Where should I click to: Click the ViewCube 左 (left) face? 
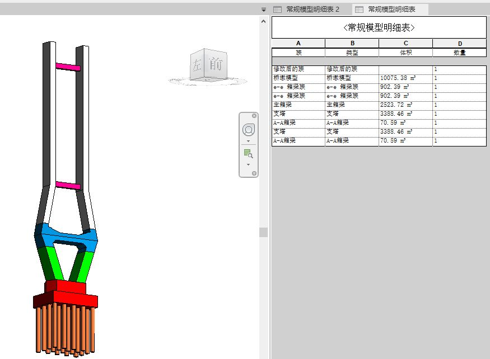point(197,65)
